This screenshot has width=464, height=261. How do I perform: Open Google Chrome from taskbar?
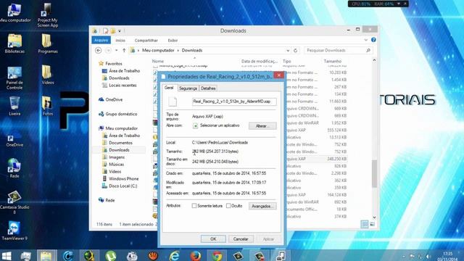pyautogui.click(x=217, y=256)
